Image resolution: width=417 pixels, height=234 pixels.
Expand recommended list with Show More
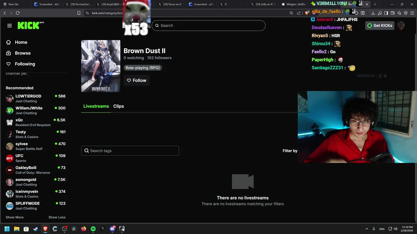pyautogui.click(x=15, y=217)
